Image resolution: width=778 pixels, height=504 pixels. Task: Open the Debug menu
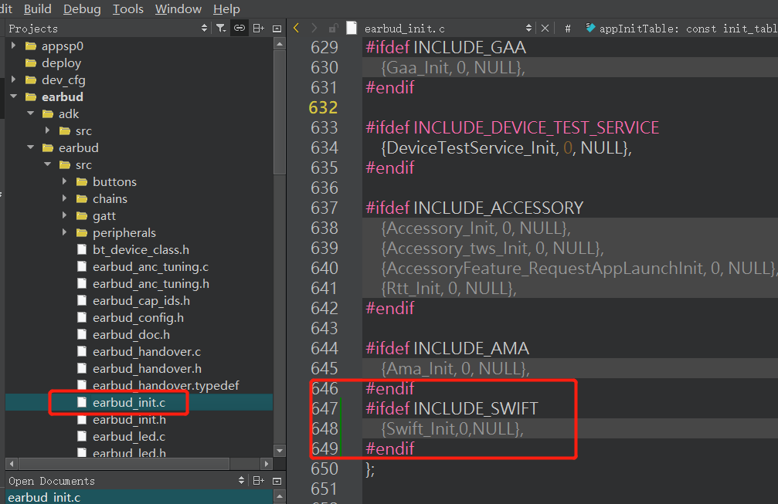click(82, 9)
